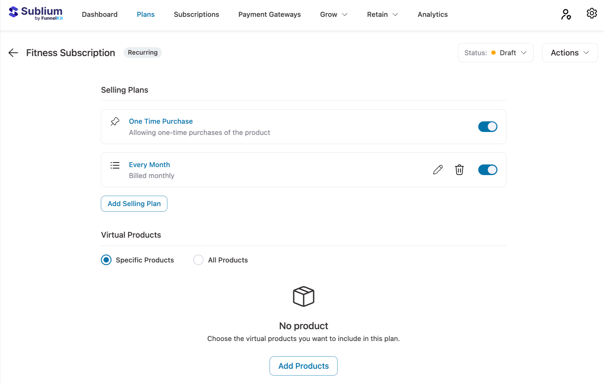Screen dimensions: 604x385
Task: Turn off the Every Month plan toggle
Action: (x=488, y=170)
